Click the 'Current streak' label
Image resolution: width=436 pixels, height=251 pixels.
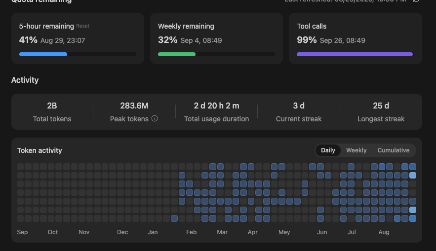[299, 119]
